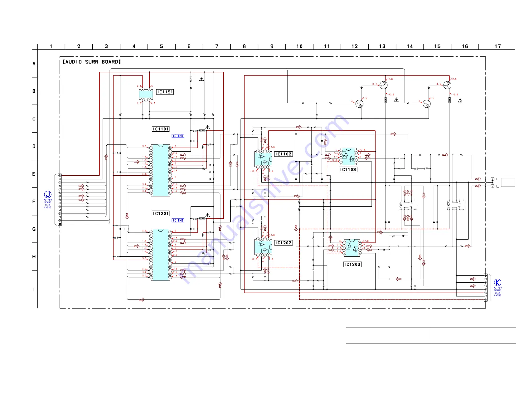The image size is (524, 394).
Task: Click lower transistor in column 15 row B
Action: [x=426, y=104]
